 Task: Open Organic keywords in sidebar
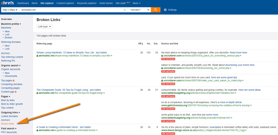coord(11,69)
